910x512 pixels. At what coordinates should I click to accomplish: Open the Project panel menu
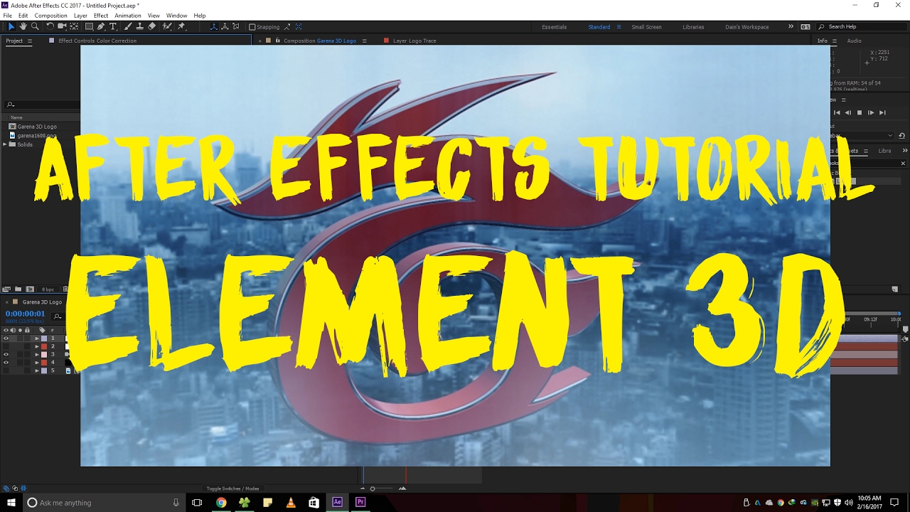coord(30,41)
